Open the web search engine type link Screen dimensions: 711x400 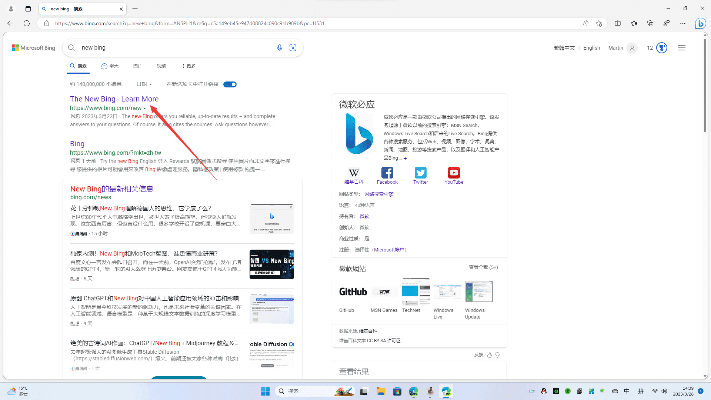379,194
